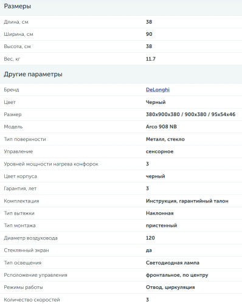
Task: Select the 'Высота, см' label
Action: (17, 46)
